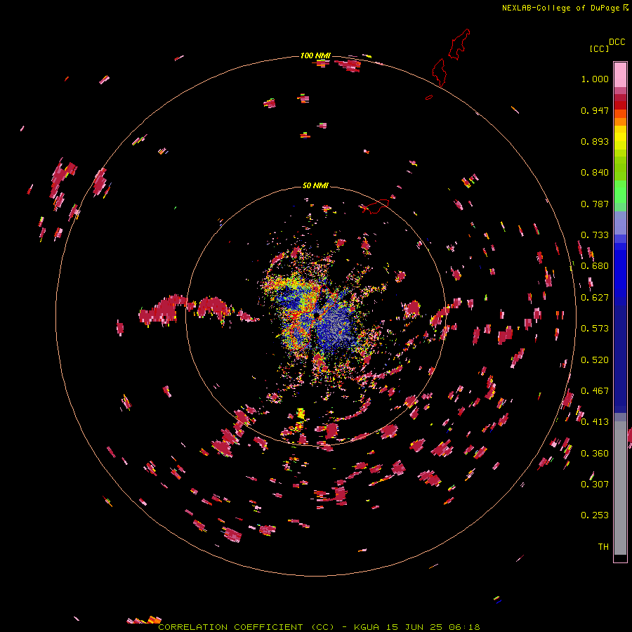Select the 0.413 scale value
632x632 pixels.
click(x=595, y=422)
